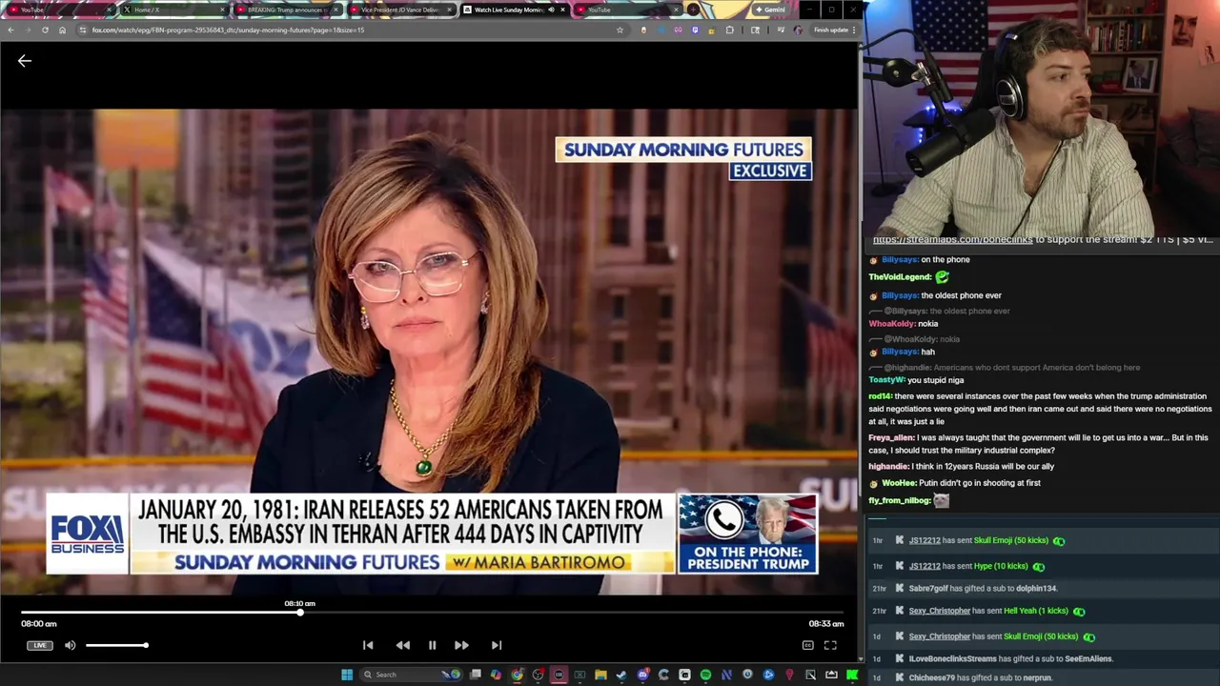
Task: Click the Sunday Morning Futures video frame
Action: 429,351
